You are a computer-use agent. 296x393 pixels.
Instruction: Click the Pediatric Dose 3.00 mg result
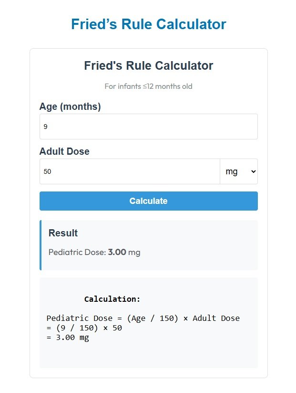(x=94, y=252)
